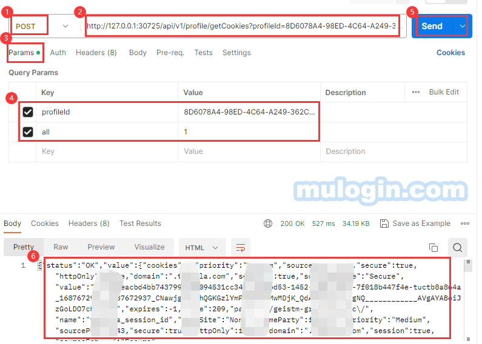Expand the Send button arrow dropdown
This screenshot has width=482, height=344.
tap(463, 26)
